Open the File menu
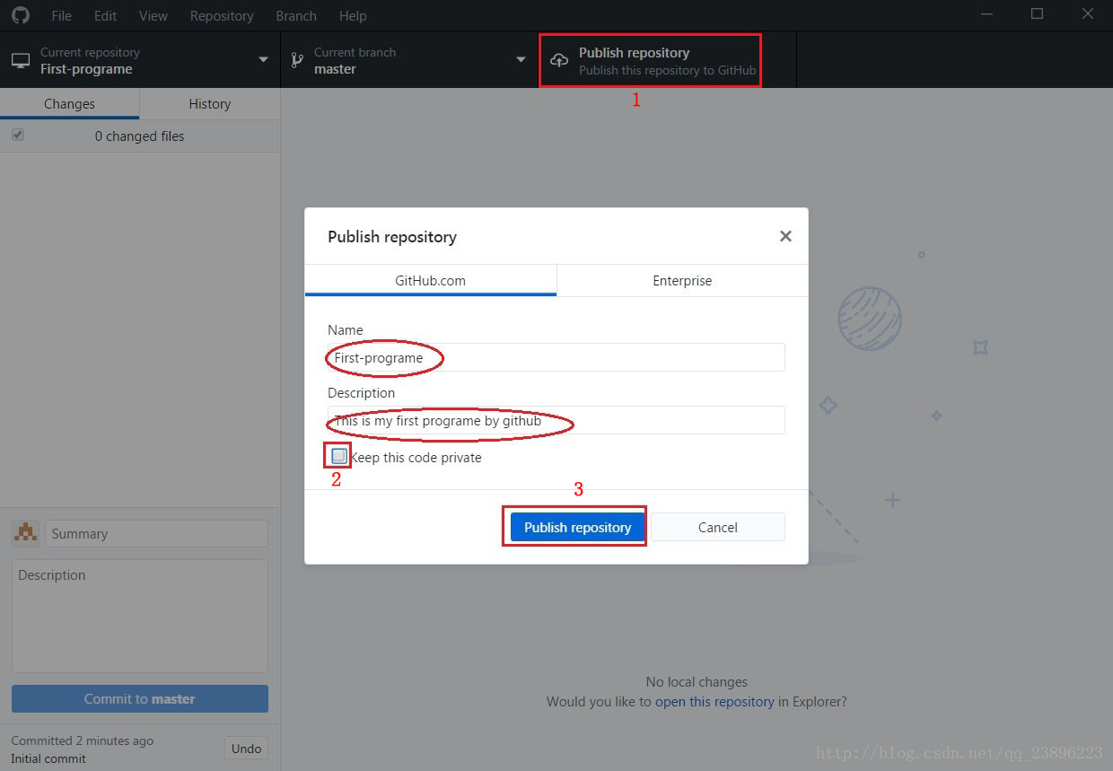 coord(62,15)
